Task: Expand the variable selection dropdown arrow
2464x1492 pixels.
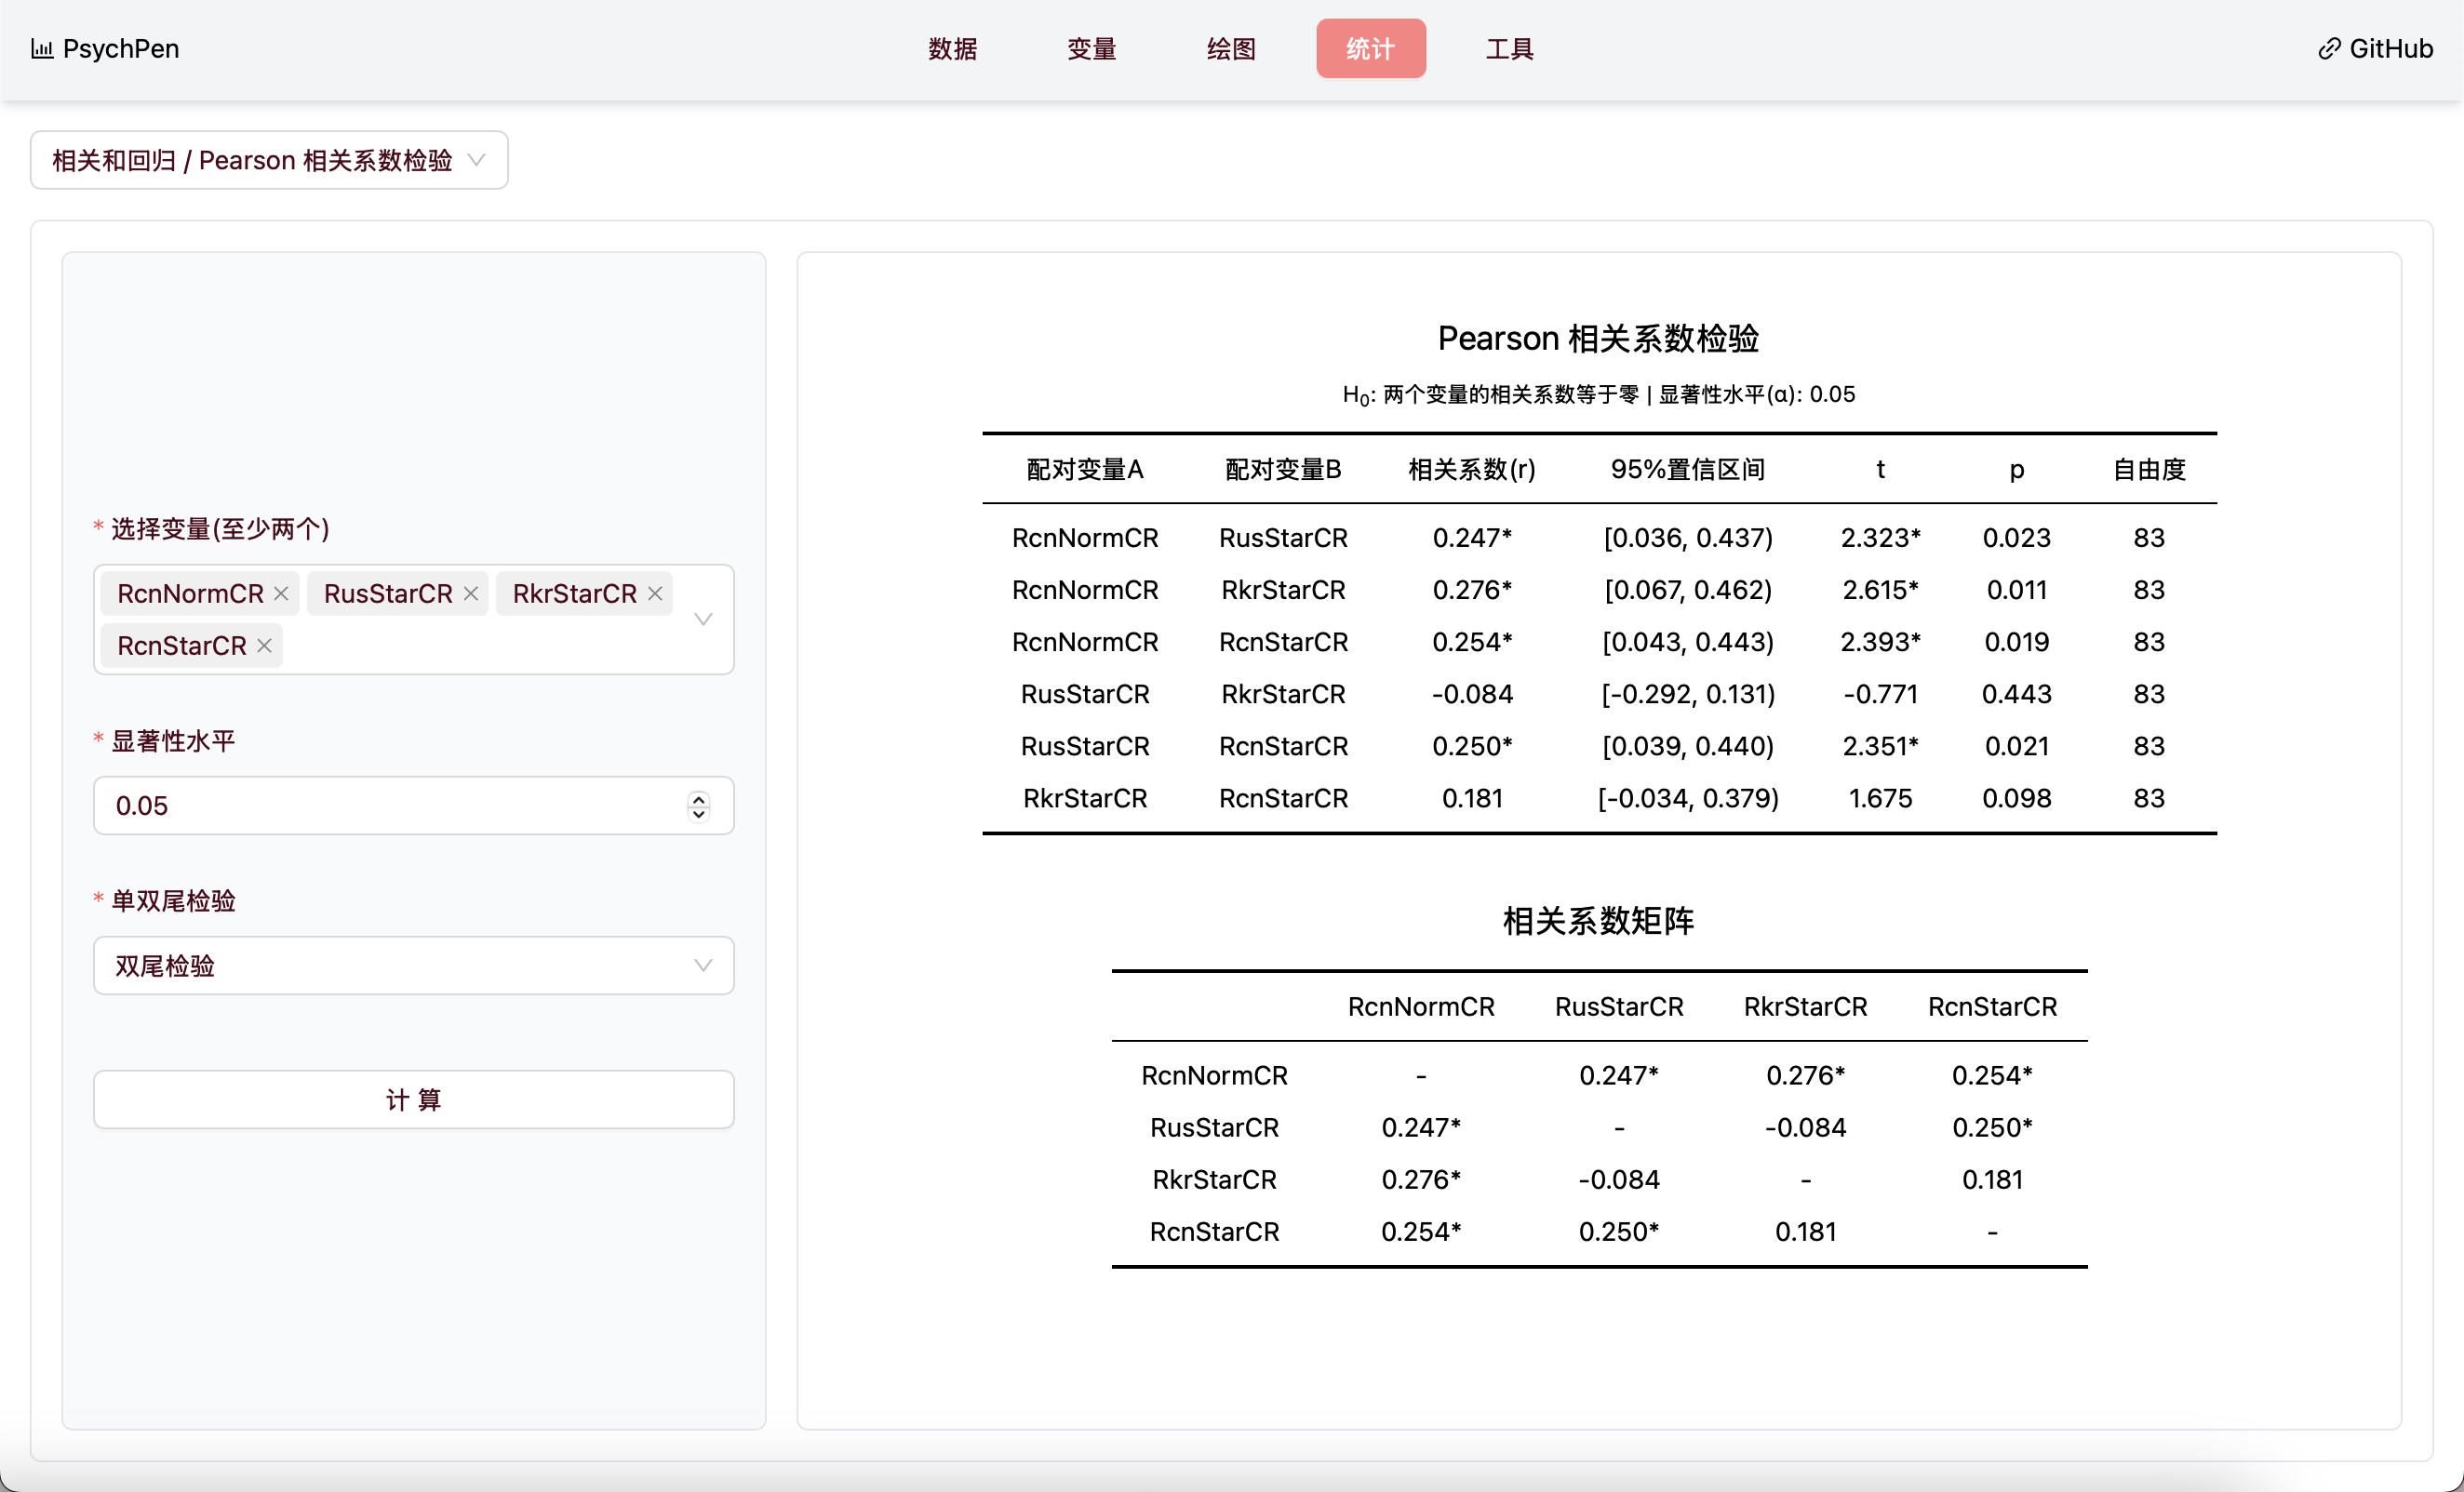Action: (703, 619)
